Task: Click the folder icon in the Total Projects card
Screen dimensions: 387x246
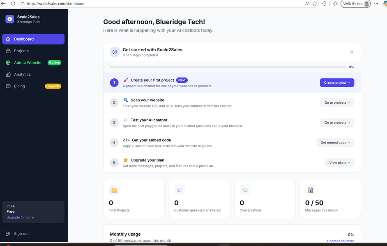Action: (x=114, y=190)
